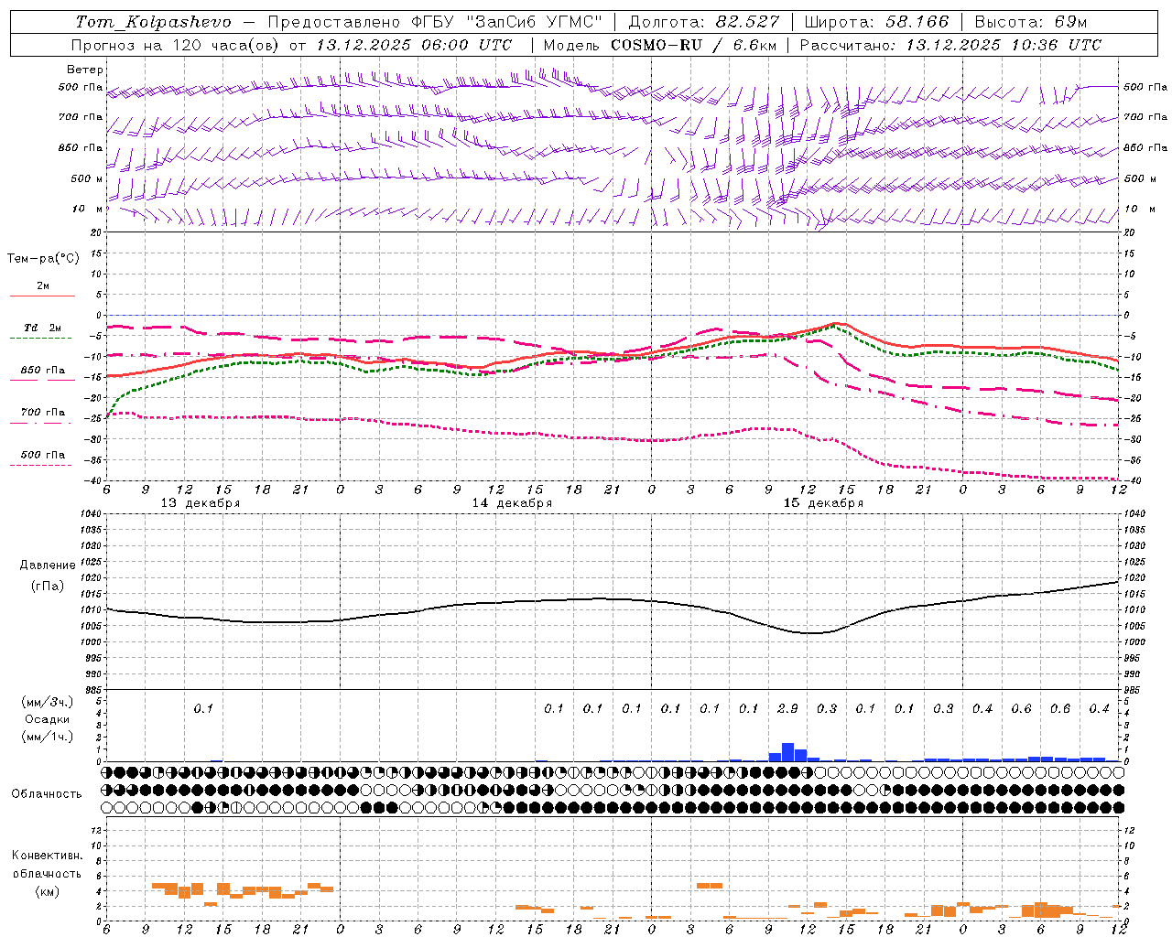Image resolution: width=1172 pixels, height=937 pixels.
Task: Click the Рассчитано: 13.12.2025 10:36 UTC text
Action: point(951,45)
